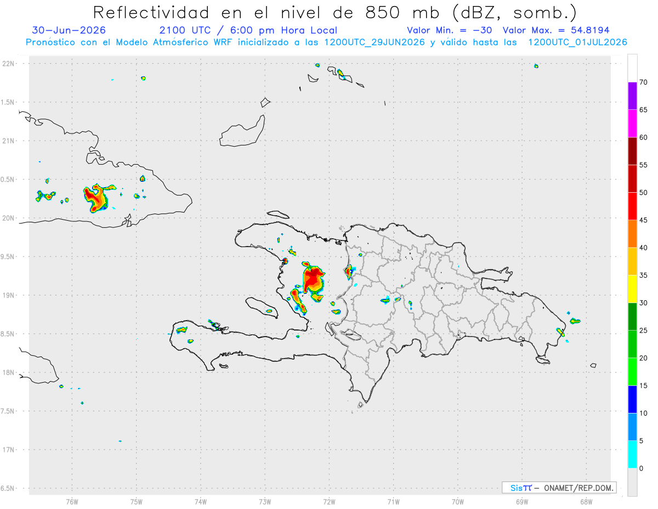Pick the dark green 25-30 dBZ colorbar segment
The height and width of the screenshot is (509, 658).
pyautogui.click(x=632, y=317)
